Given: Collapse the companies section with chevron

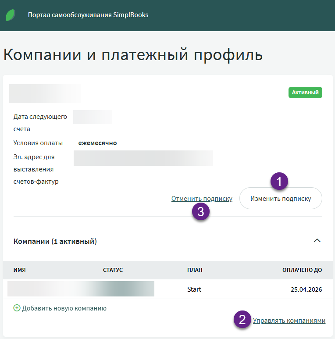Looking at the screenshot, I should (317, 241).
